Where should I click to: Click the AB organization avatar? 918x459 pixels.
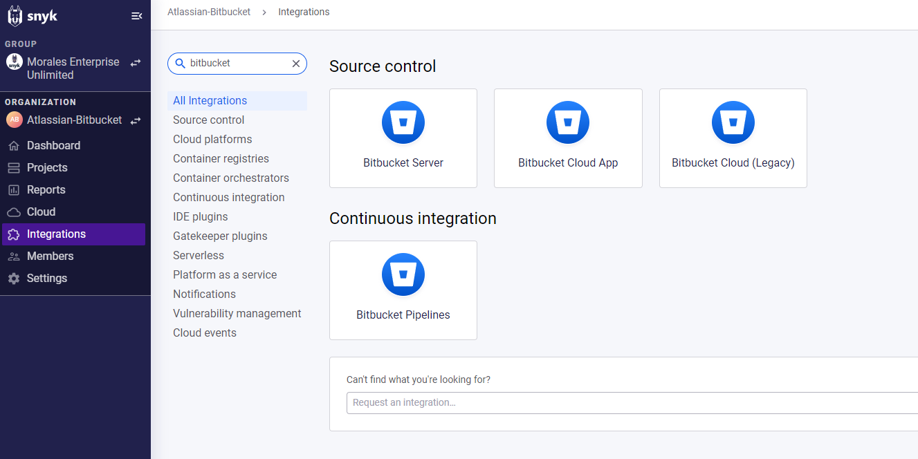(x=15, y=120)
